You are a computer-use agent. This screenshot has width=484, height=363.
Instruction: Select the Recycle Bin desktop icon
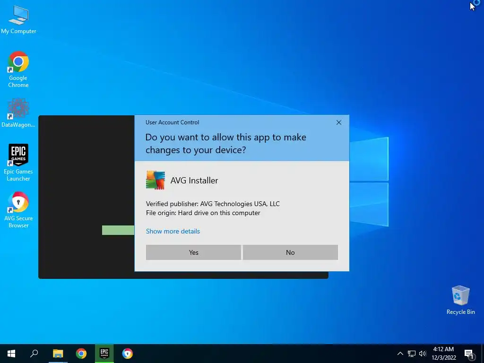pos(460,300)
